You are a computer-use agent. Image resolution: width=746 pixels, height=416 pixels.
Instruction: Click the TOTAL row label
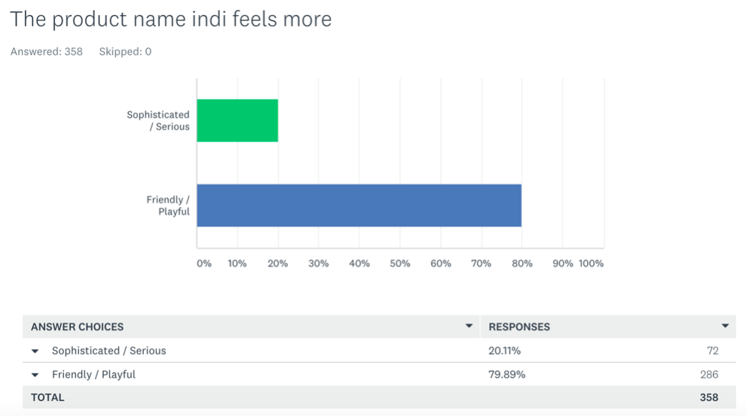(x=47, y=397)
